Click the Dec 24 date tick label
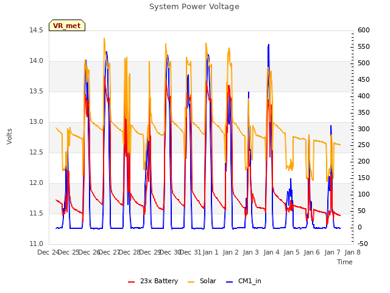 (x=48, y=252)
